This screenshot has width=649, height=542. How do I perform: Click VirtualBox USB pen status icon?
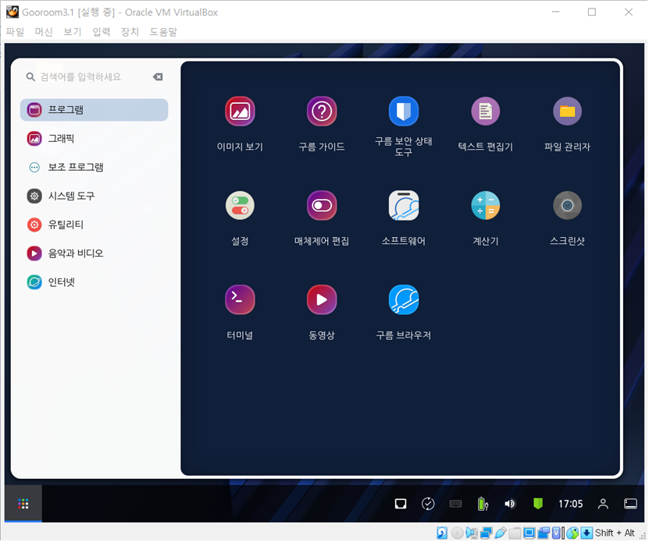click(501, 534)
